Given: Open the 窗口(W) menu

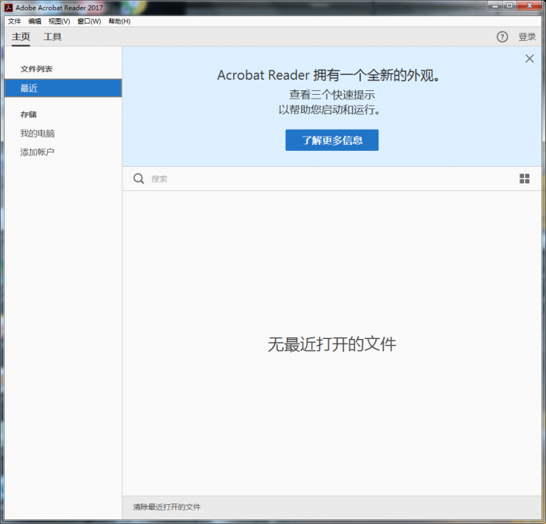Looking at the screenshot, I should [x=89, y=21].
